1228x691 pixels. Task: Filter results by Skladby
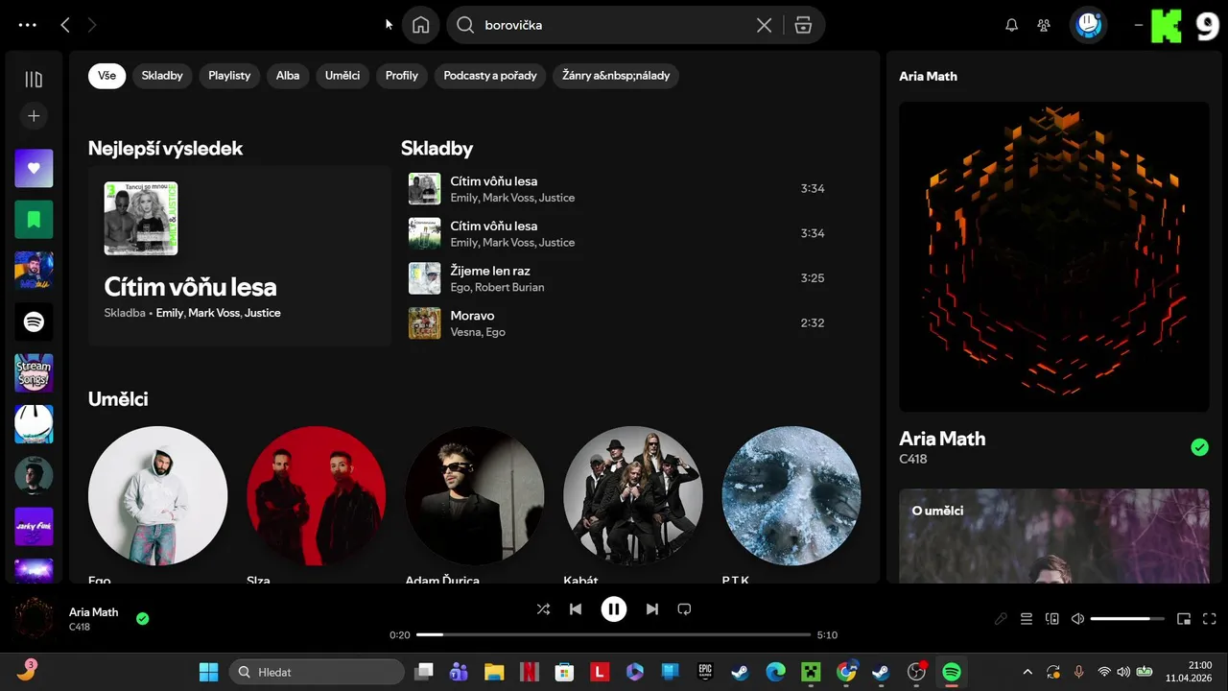pos(162,76)
